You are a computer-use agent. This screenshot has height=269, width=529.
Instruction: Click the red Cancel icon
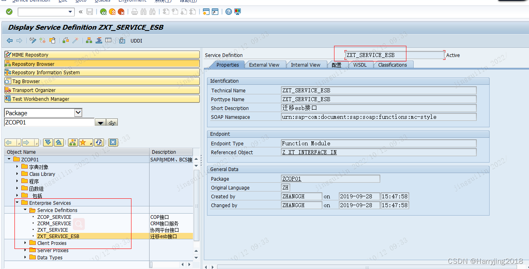click(121, 12)
